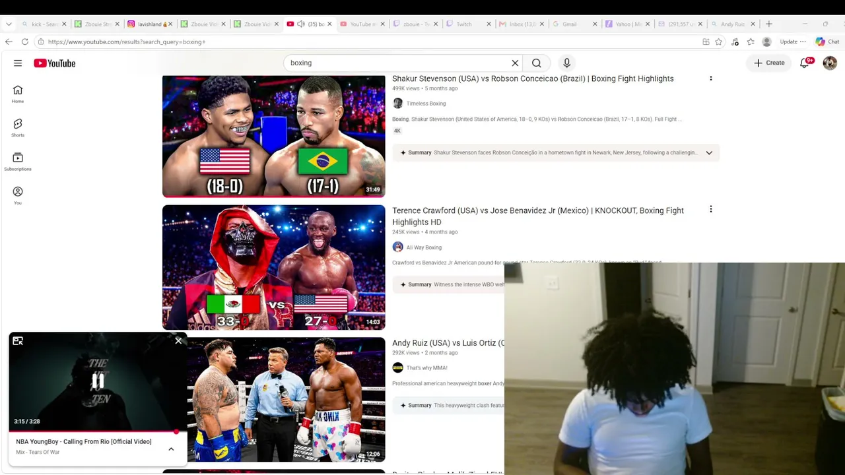Open the You page in the sidebar
This screenshot has width=845, height=475.
pyautogui.click(x=18, y=195)
